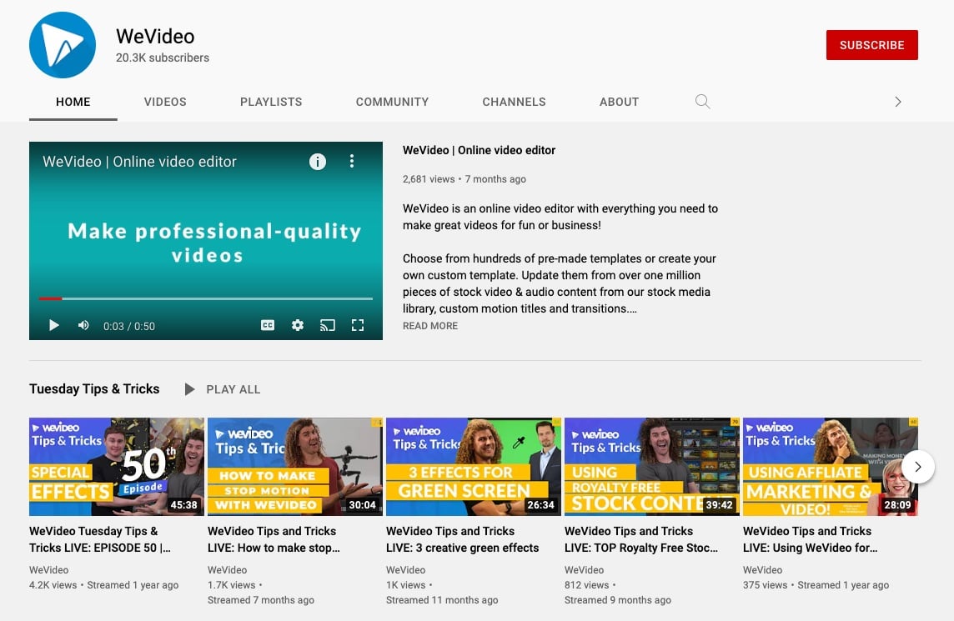Toggle closed captions on the player
This screenshot has width=954, height=621.
coord(268,326)
